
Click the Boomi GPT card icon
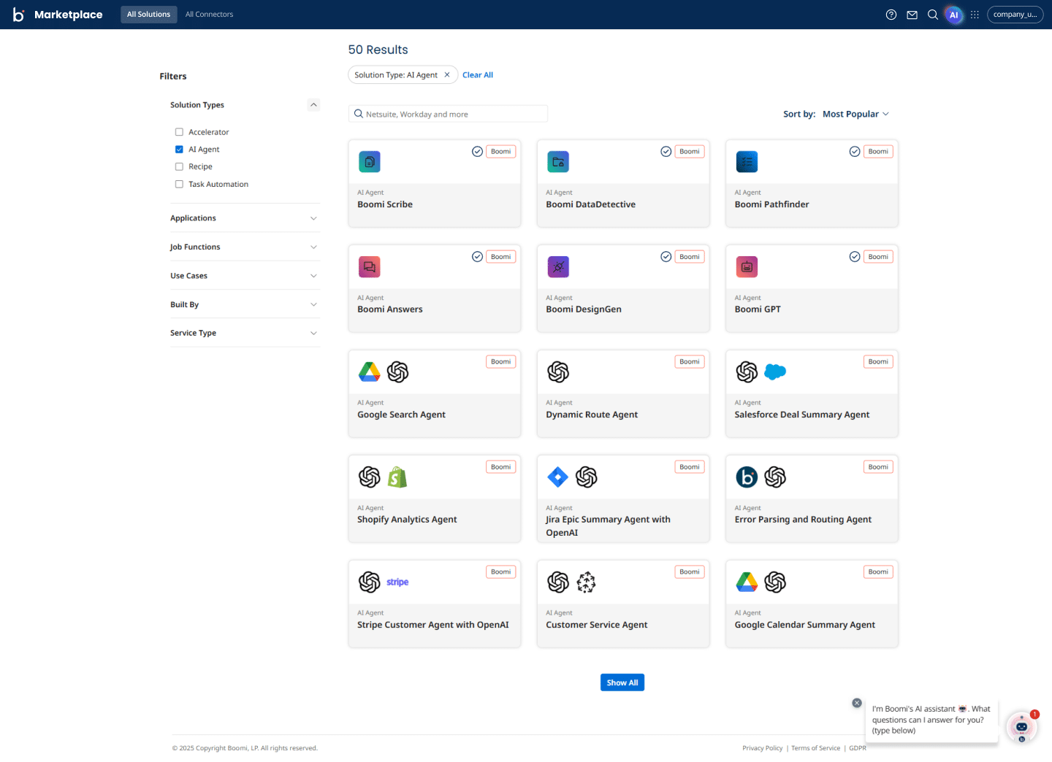(x=747, y=267)
